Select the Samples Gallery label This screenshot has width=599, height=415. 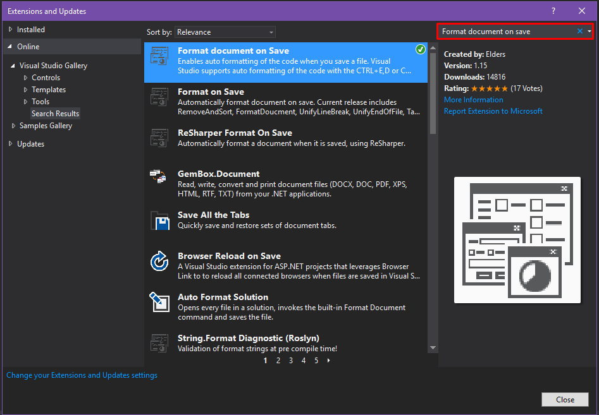click(46, 126)
